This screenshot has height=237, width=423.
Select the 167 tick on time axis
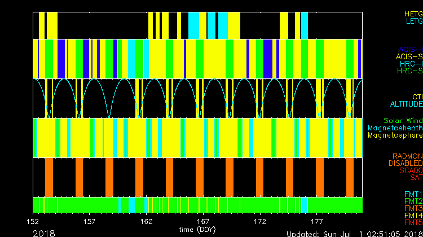[204, 221]
